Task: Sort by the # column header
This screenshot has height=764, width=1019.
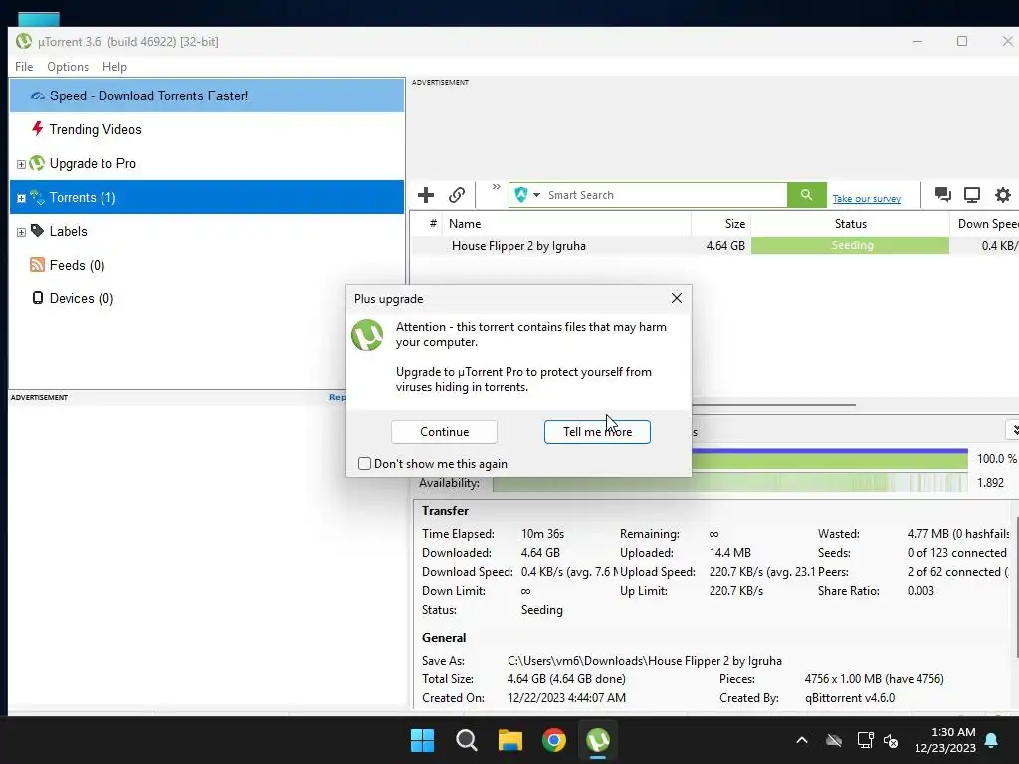Action: 433,224
